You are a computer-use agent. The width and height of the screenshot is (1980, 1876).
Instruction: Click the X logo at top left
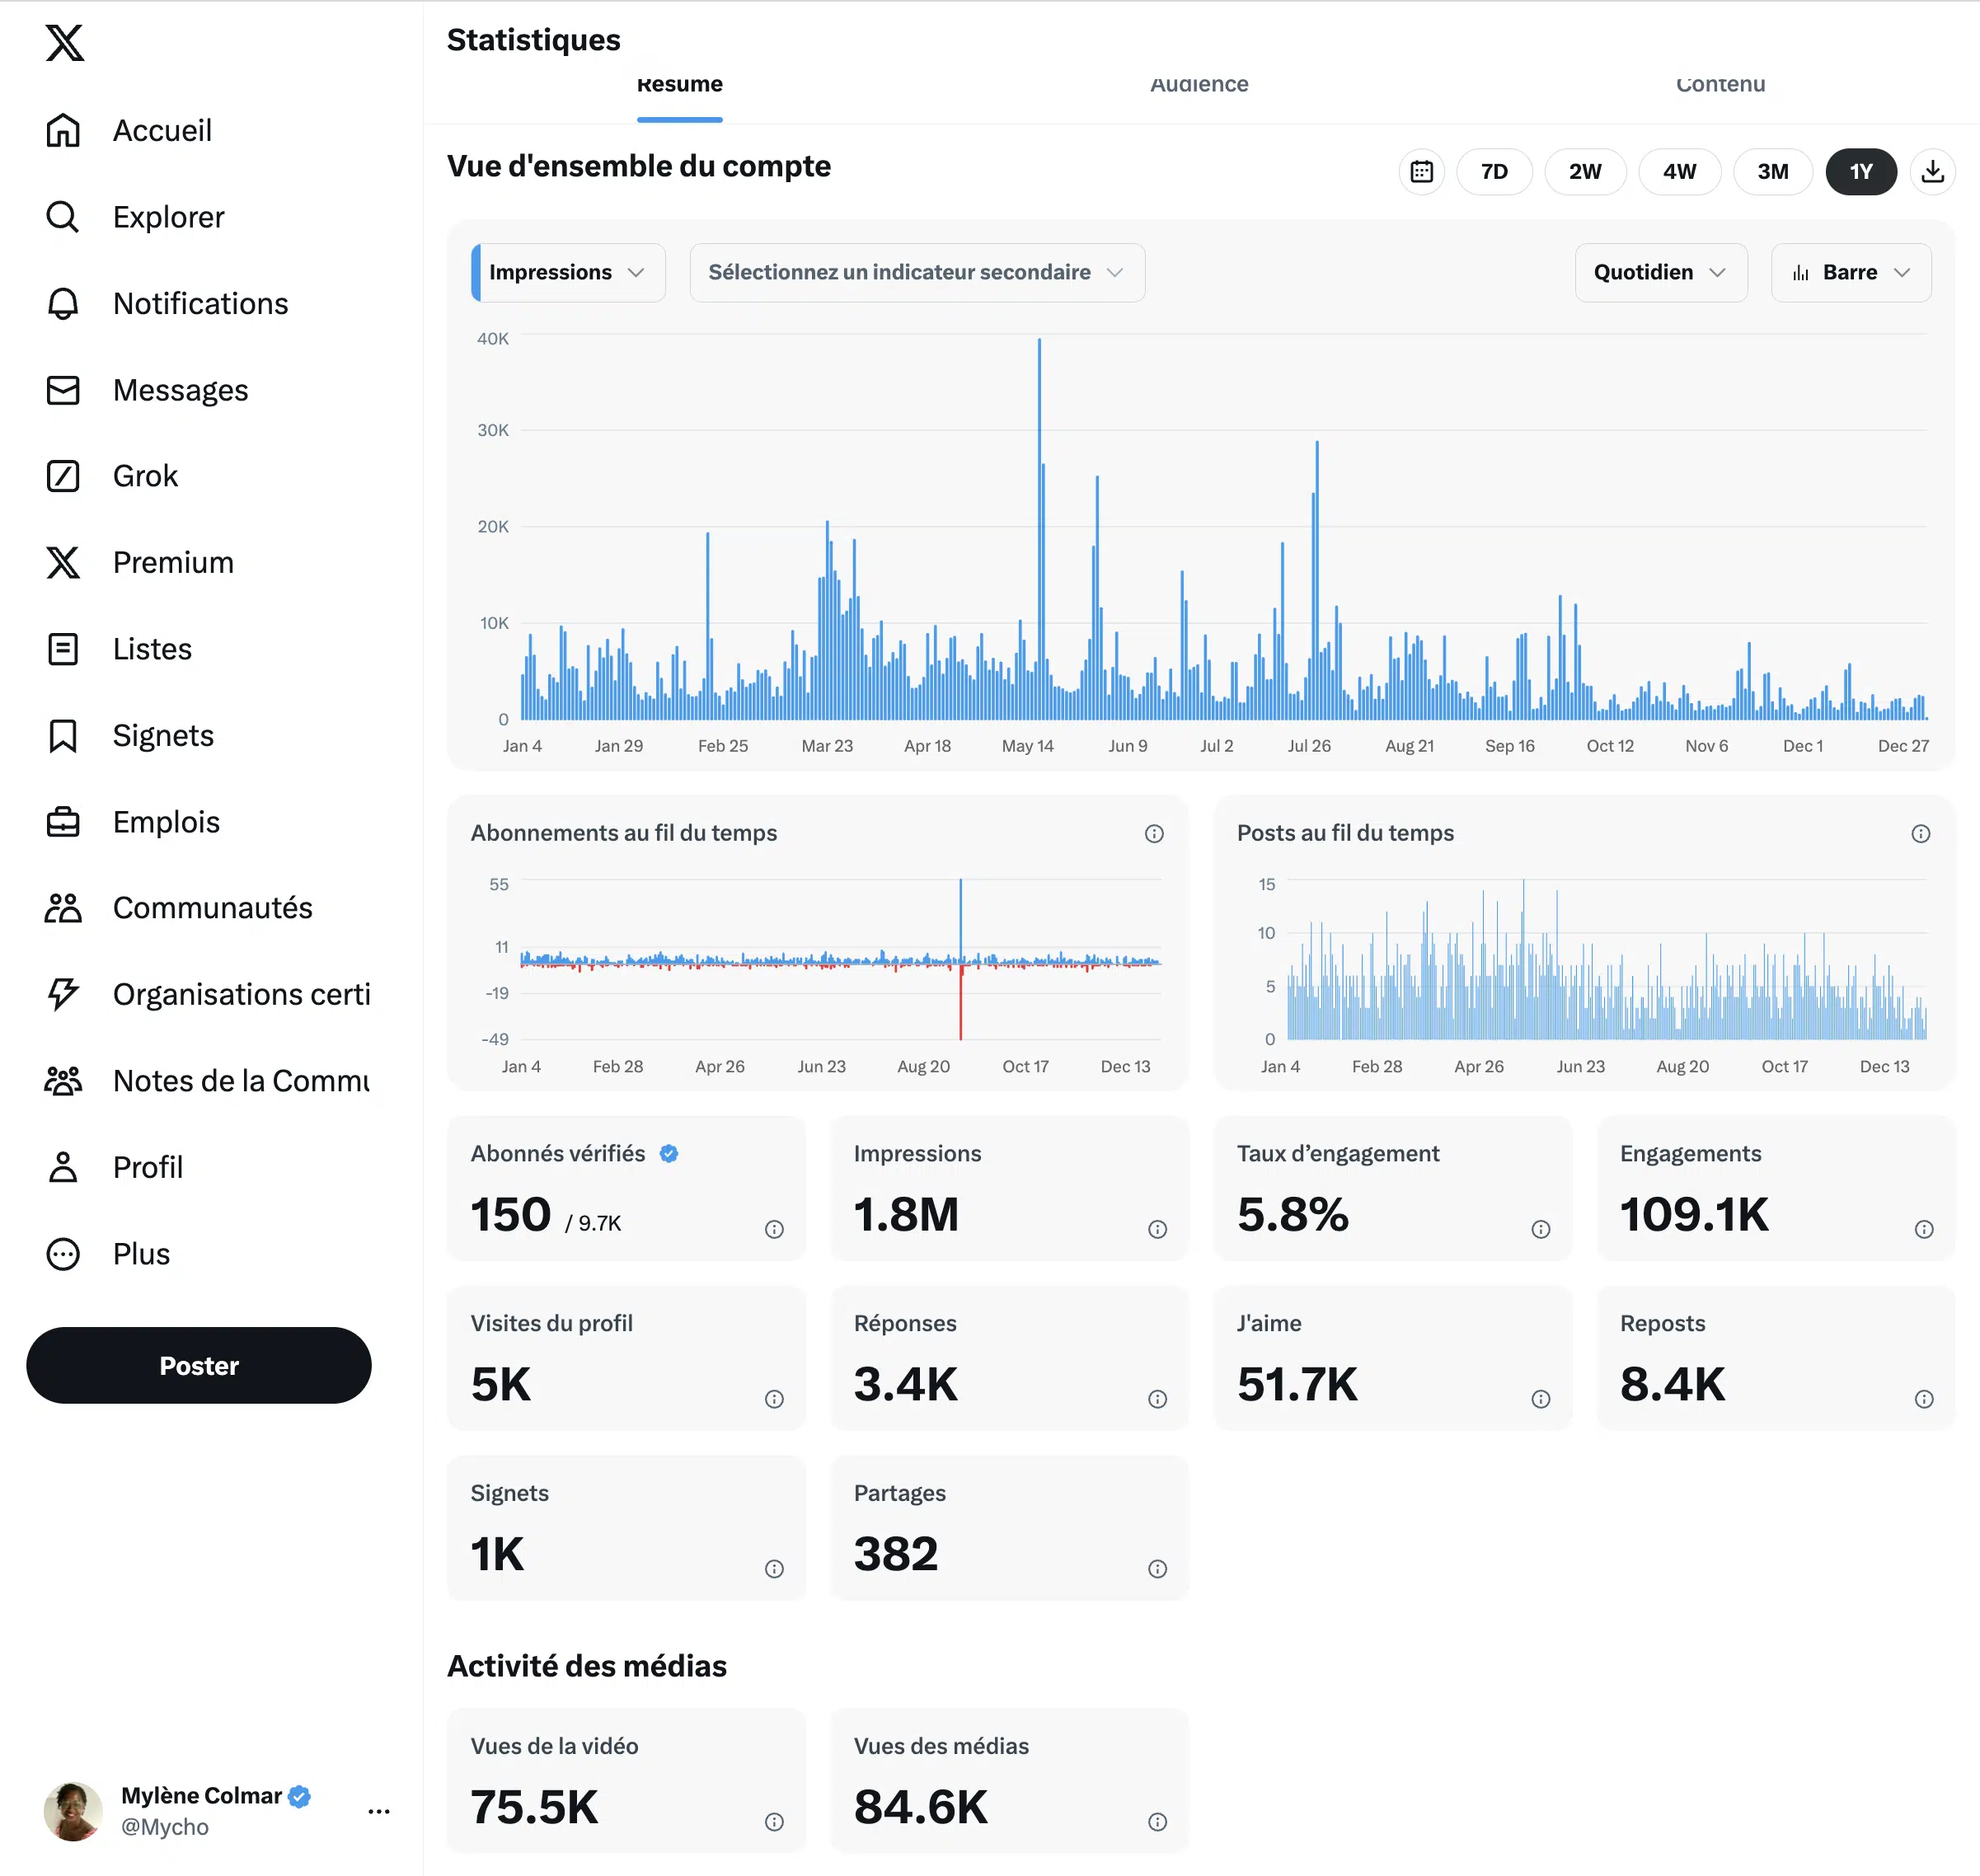65,43
